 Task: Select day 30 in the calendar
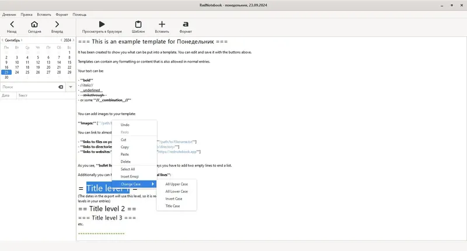[6, 78]
